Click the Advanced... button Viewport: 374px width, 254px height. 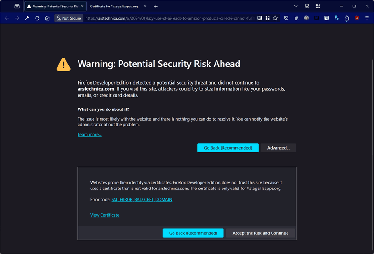[278, 148]
